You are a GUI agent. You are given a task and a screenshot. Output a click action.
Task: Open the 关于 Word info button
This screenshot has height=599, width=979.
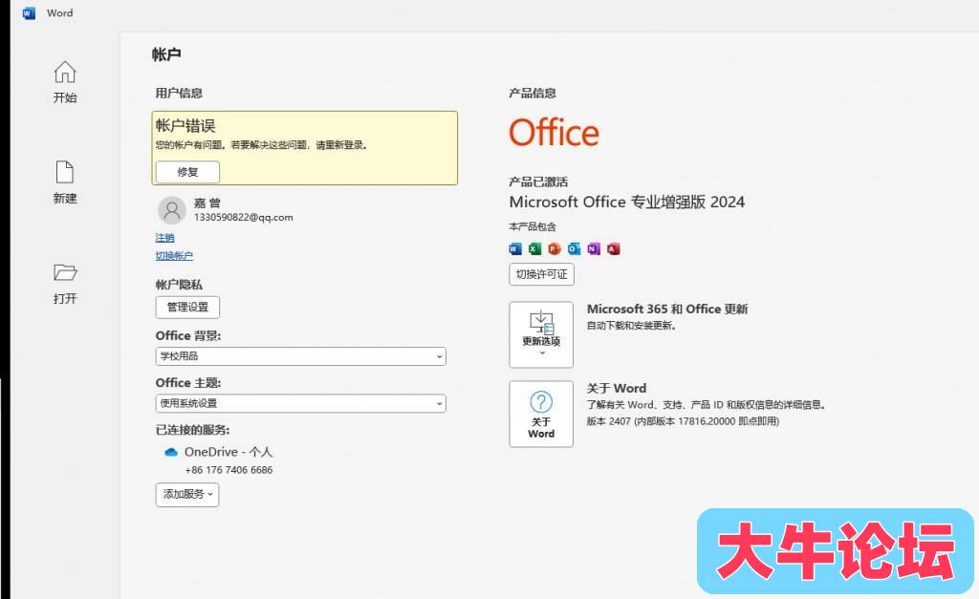click(x=541, y=415)
